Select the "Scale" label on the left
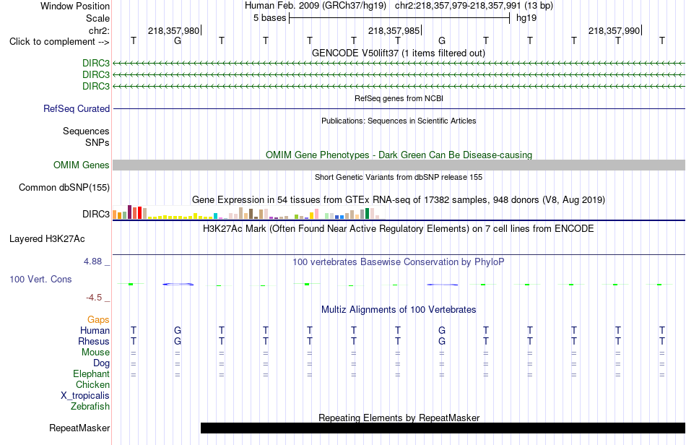The height and width of the screenshot is (445, 686). click(x=97, y=18)
